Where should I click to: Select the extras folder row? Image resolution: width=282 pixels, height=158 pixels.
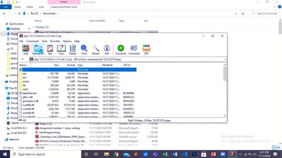[78, 82]
